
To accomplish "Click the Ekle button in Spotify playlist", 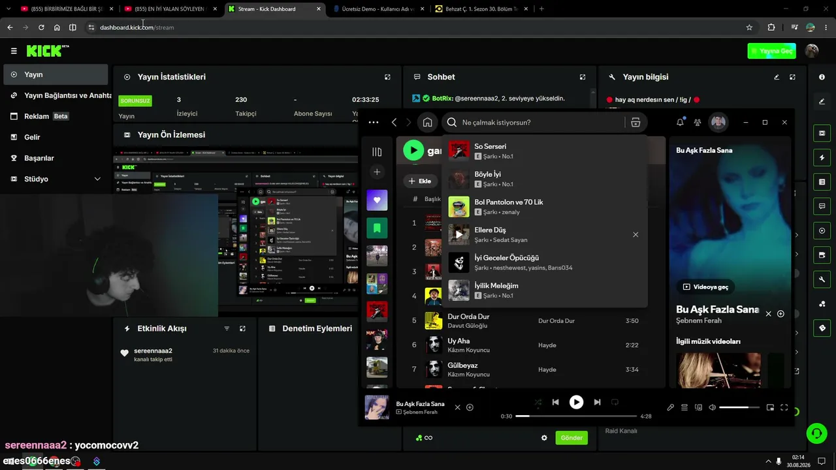I will 420,181.
